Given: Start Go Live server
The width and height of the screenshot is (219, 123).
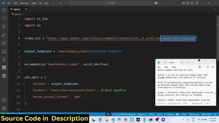Looking at the screenshot, I should point(194,114).
